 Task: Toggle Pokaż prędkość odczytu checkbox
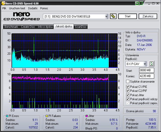(x=128, y=99)
